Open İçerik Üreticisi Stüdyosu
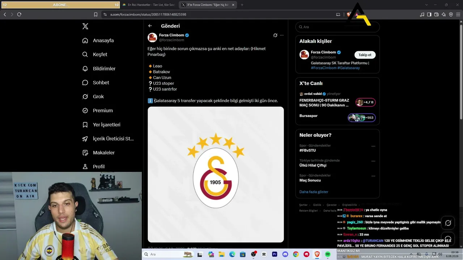This screenshot has width=463, height=260. 108,139
